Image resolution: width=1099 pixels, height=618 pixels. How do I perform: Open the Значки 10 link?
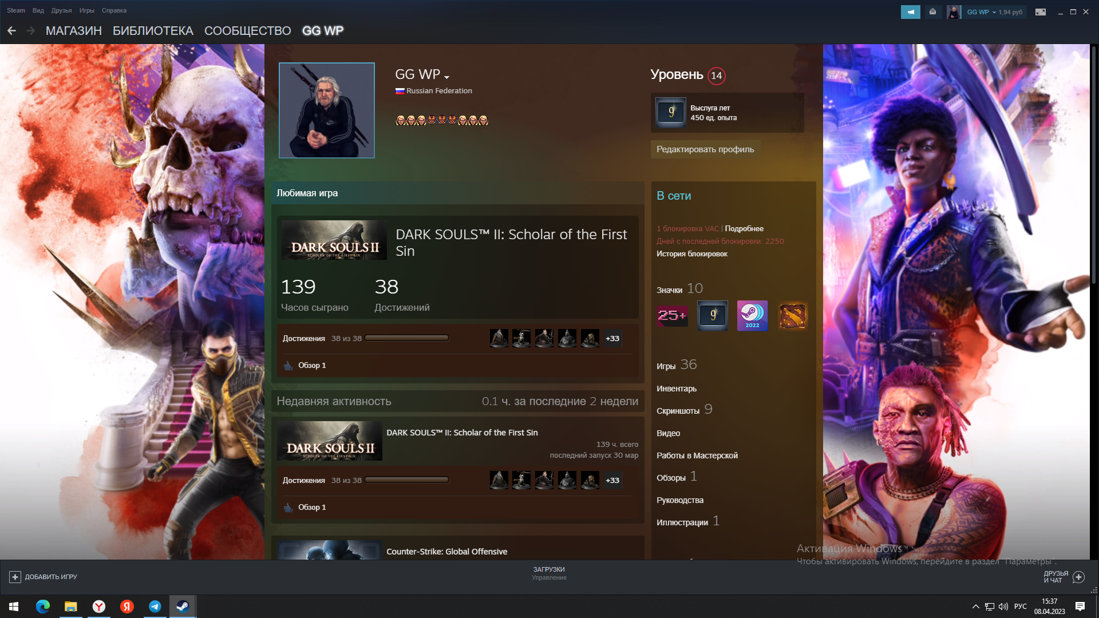679,289
